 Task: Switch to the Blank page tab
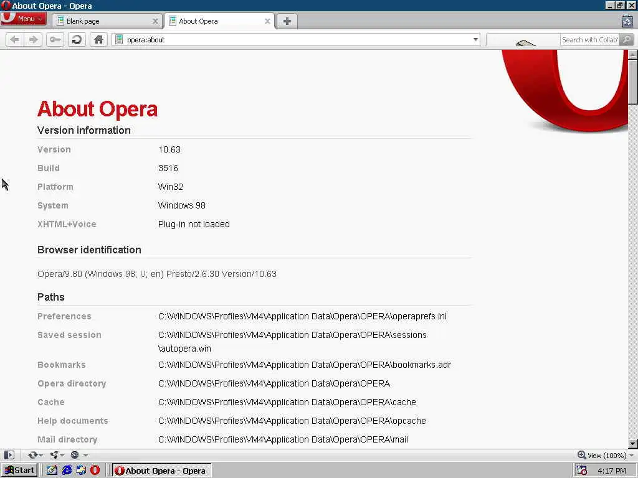[107, 21]
